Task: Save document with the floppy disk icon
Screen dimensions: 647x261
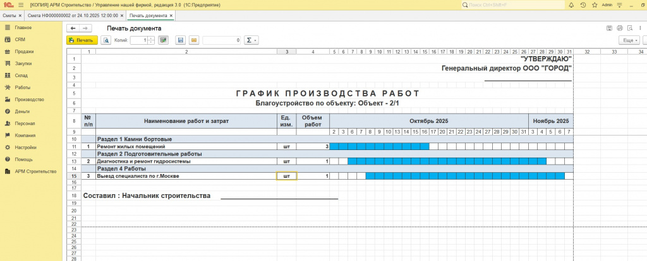Action: pos(180,40)
